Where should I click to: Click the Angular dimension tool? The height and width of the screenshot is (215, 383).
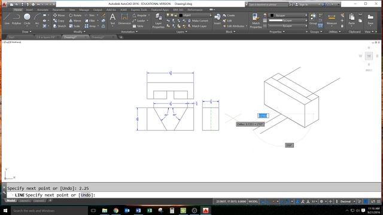[140, 16]
